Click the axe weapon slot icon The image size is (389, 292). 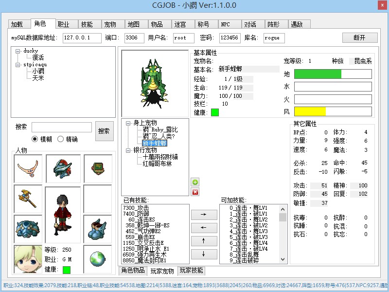coord(28,199)
